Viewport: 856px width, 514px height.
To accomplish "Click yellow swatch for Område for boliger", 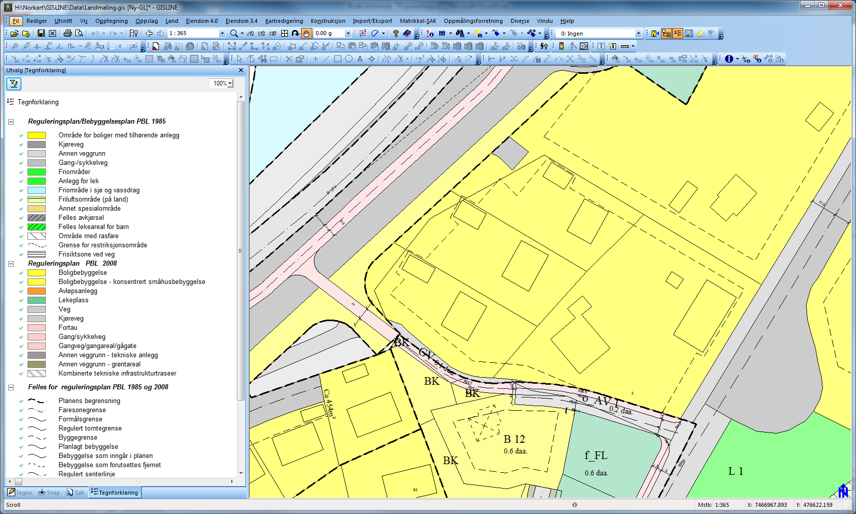I will click(37, 135).
